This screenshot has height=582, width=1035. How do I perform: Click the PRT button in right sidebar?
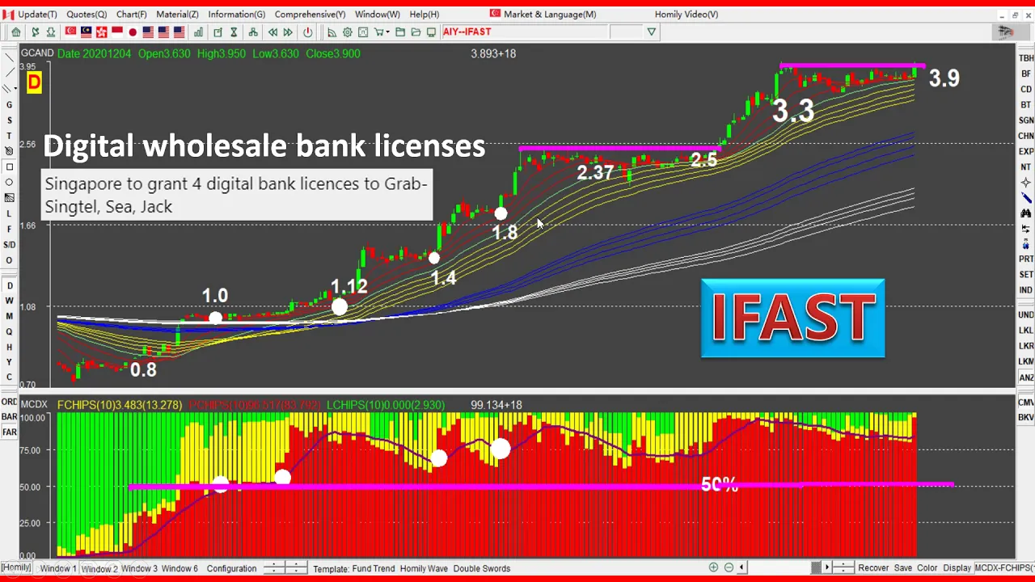click(x=1026, y=259)
